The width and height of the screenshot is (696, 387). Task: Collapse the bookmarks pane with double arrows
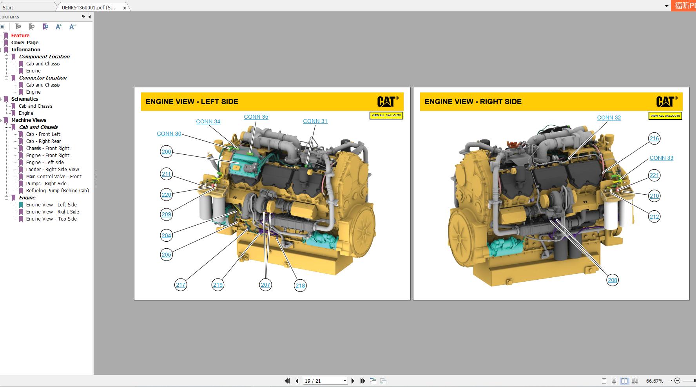coord(83,16)
